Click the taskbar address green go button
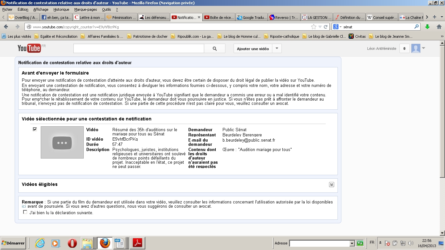The height and width of the screenshot is (250, 445). [x=360, y=243]
